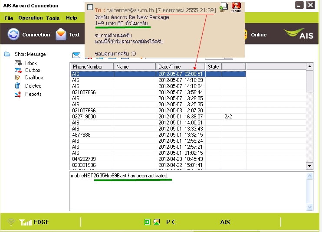Tick the checkbox beside the To address
The image size is (322, 232).
click(x=90, y=7)
